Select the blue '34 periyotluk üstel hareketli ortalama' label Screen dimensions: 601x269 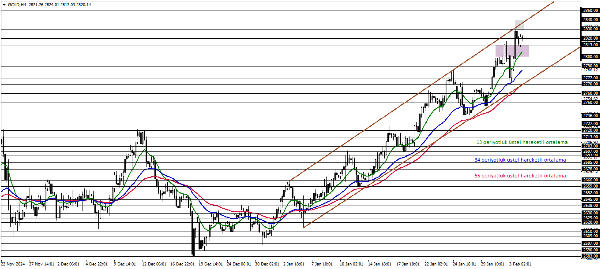520,160
